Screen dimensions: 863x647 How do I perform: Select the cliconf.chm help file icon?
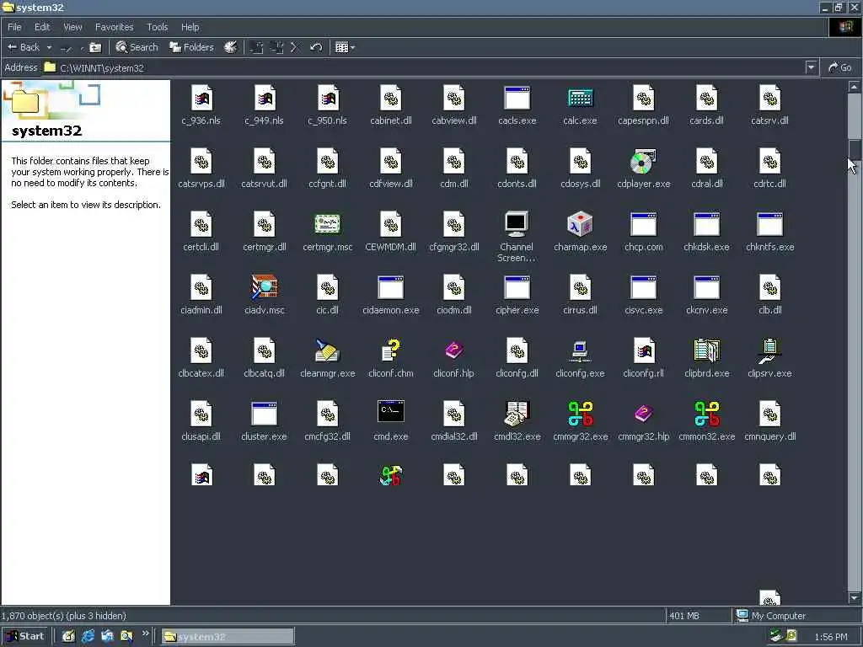[391, 350]
